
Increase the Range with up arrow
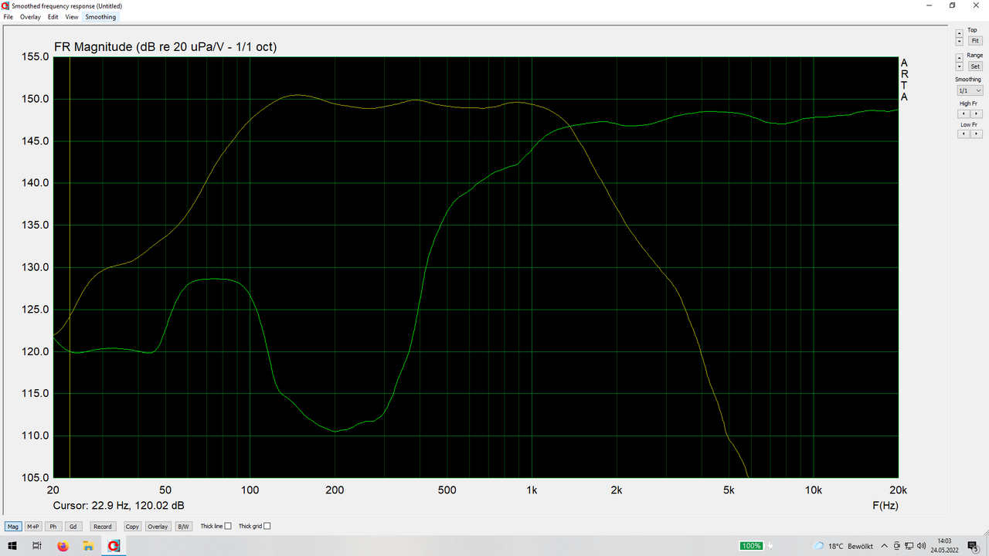click(x=960, y=58)
